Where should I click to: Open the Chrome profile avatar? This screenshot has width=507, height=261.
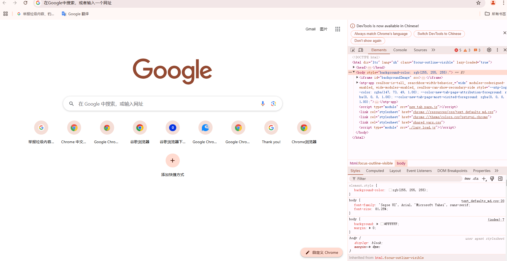click(493, 3)
